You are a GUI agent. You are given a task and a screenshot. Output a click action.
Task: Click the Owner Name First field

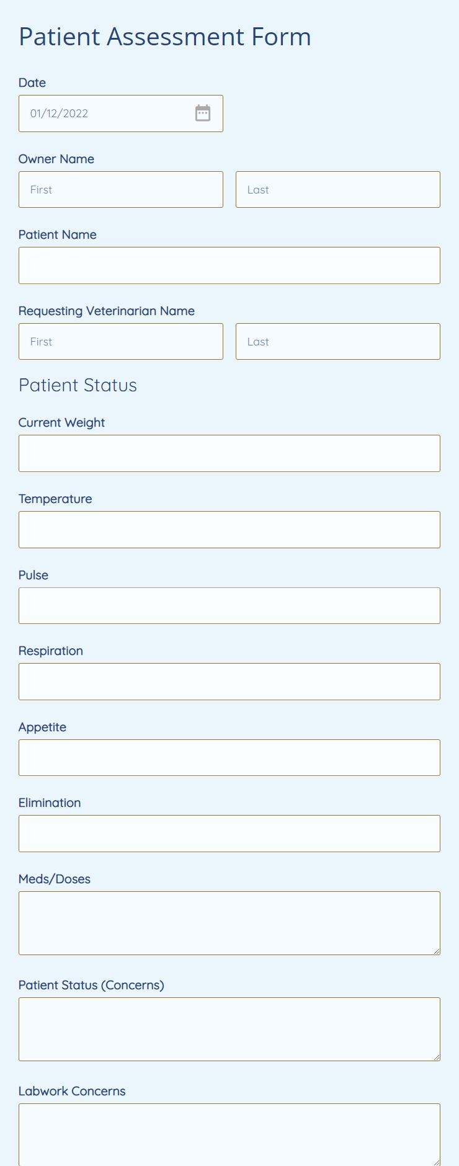[121, 189]
